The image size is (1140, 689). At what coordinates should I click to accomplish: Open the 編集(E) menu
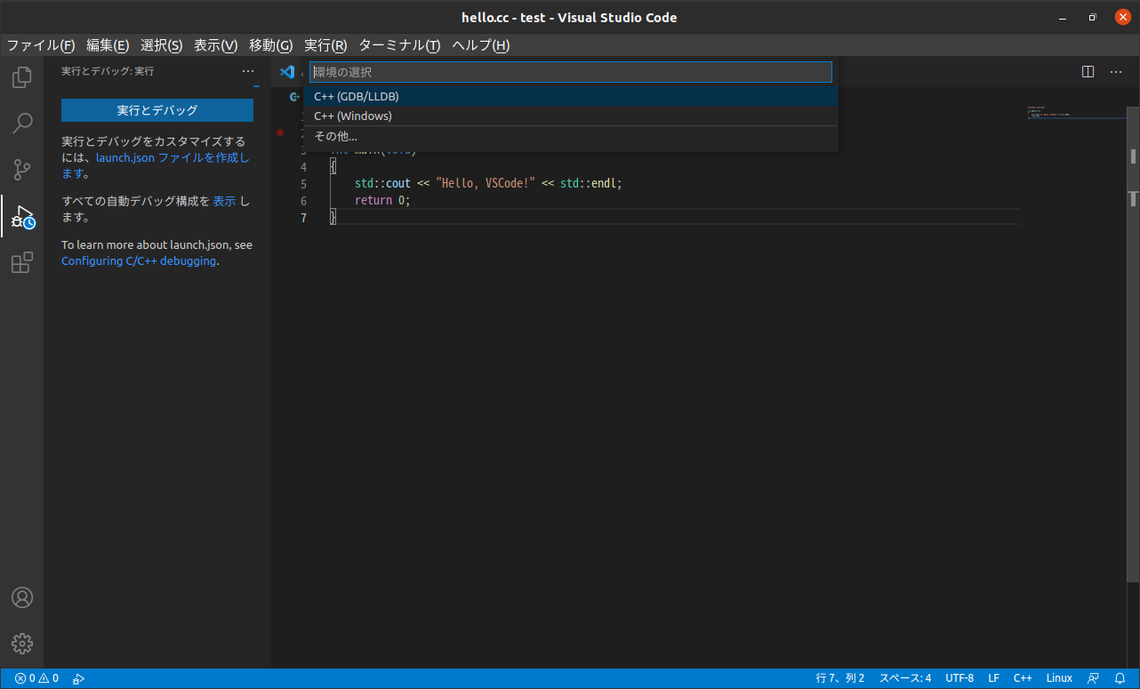tap(108, 45)
